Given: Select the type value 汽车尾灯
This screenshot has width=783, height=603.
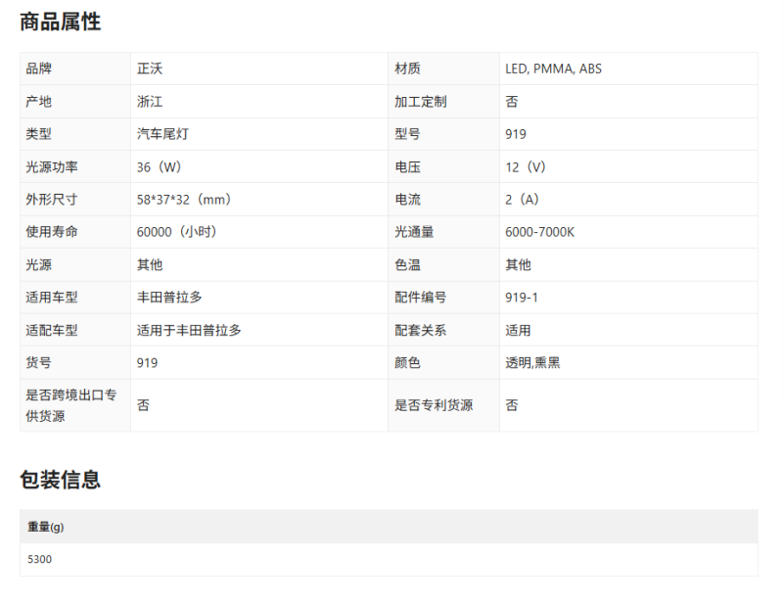Looking at the screenshot, I should [162, 134].
